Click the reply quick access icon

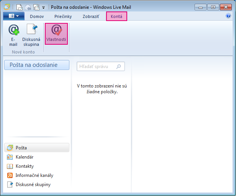pyautogui.click(x=28, y=7)
